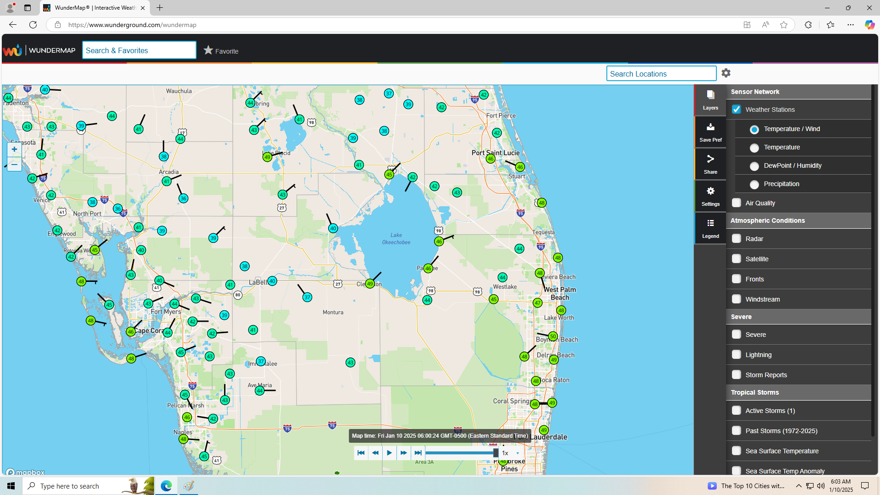Toggle the Satellite layer checkbox
The height and width of the screenshot is (495, 880).
pyautogui.click(x=736, y=259)
